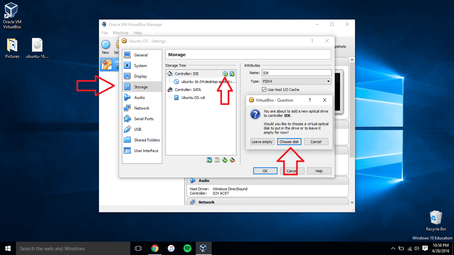
Task: Add optical drive to Controller: IDE
Action: click(225, 74)
